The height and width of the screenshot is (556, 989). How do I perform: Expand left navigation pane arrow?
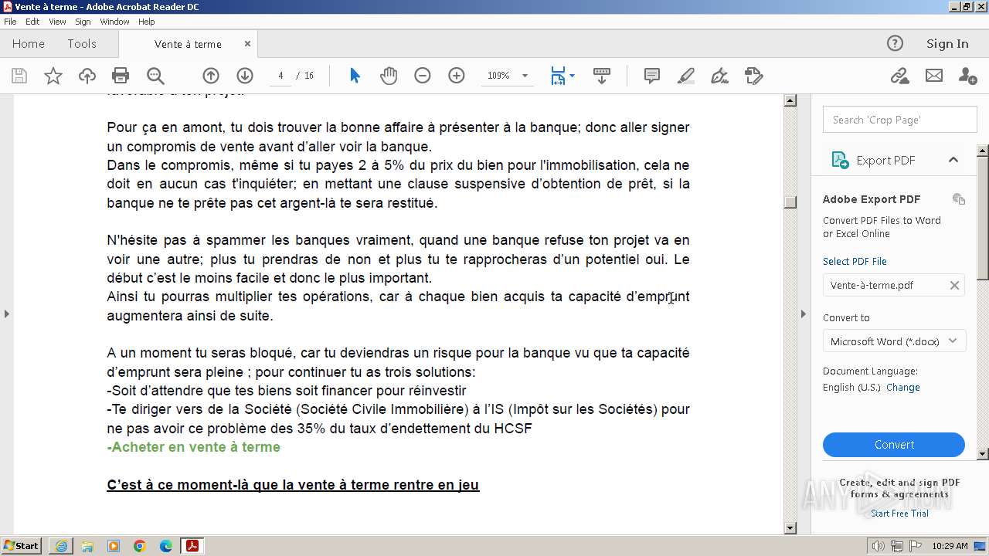(x=7, y=314)
